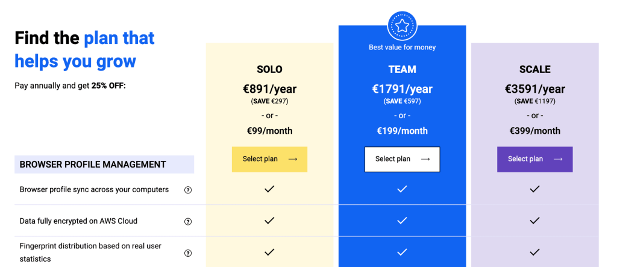Select the TEAM plan white button

(x=402, y=159)
